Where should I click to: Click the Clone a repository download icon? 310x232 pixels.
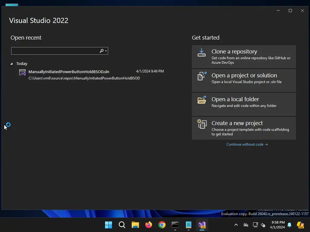point(201,53)
